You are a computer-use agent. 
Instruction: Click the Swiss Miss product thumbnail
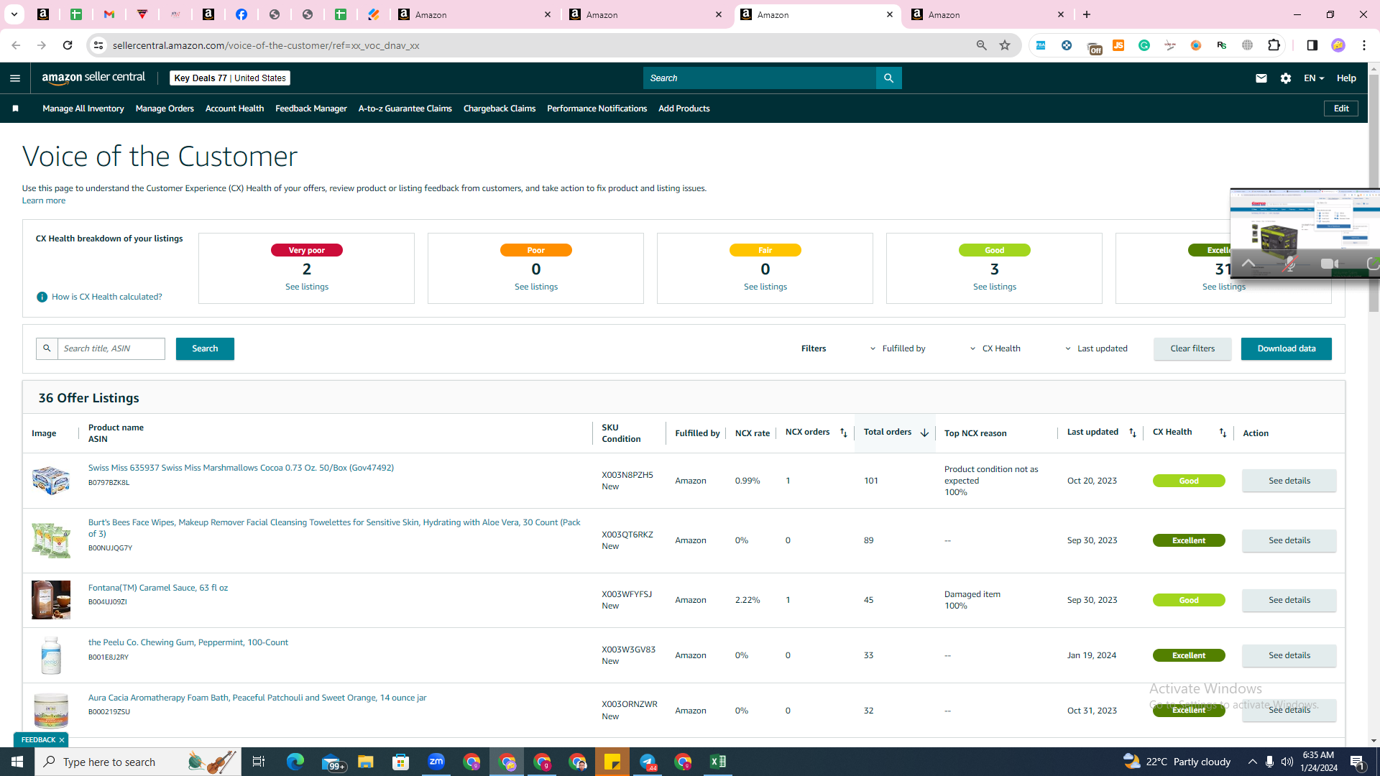pos(51,481)
